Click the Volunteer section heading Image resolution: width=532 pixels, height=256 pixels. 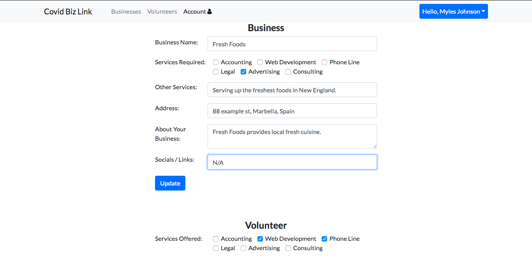pos(266,226)
